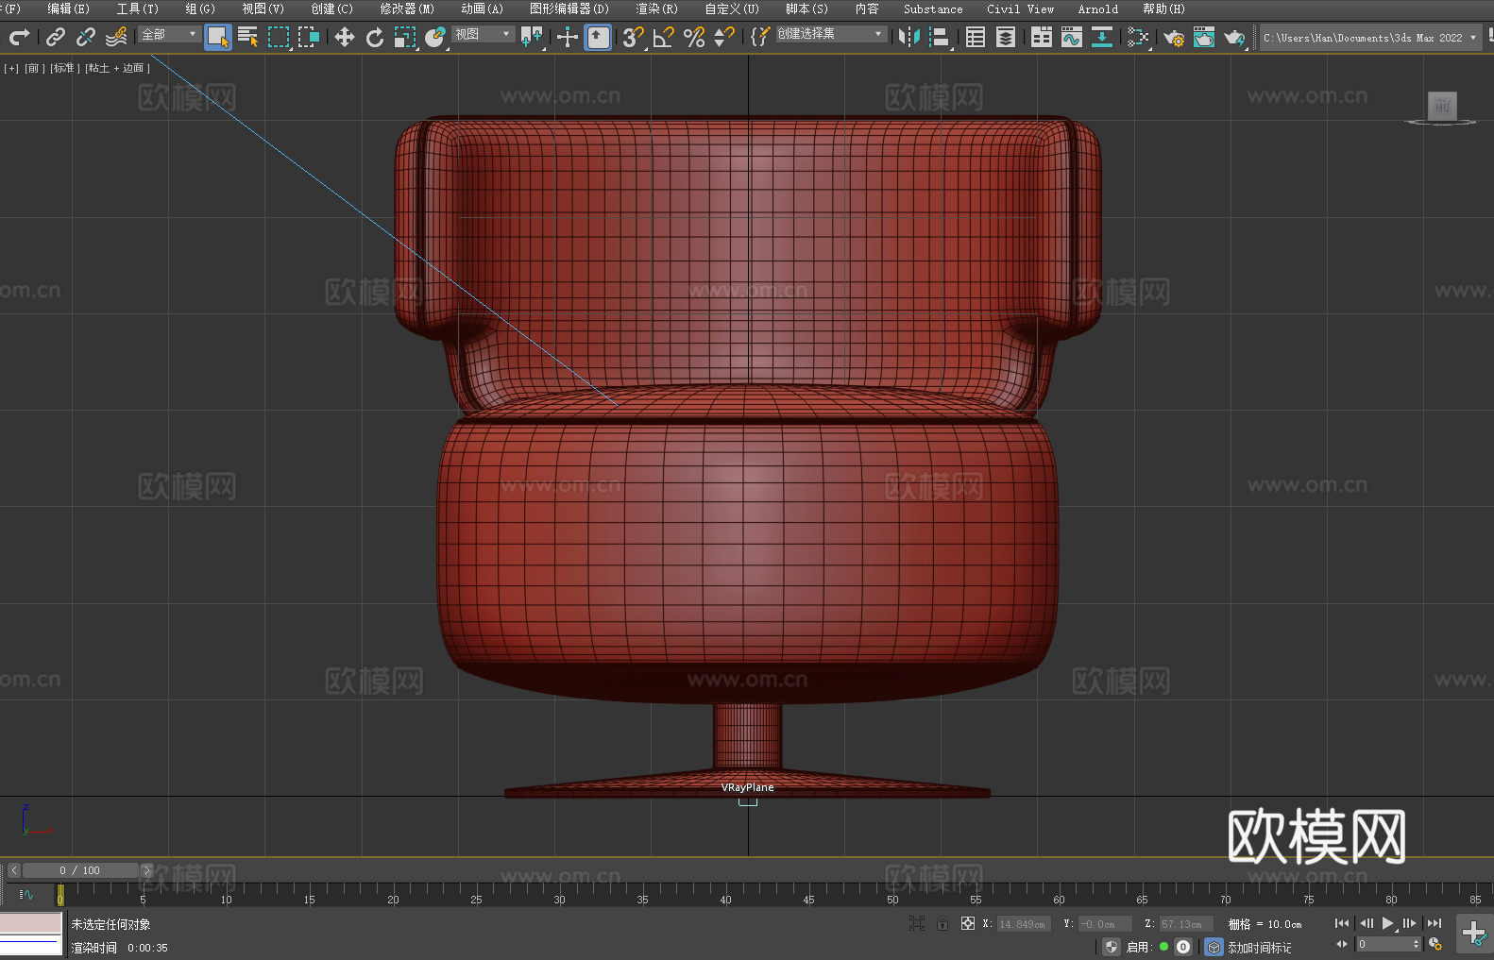Viewport: 1494px width, 960px height.
Task: Open the 创建(C) menu
Action: pos(331,8)
